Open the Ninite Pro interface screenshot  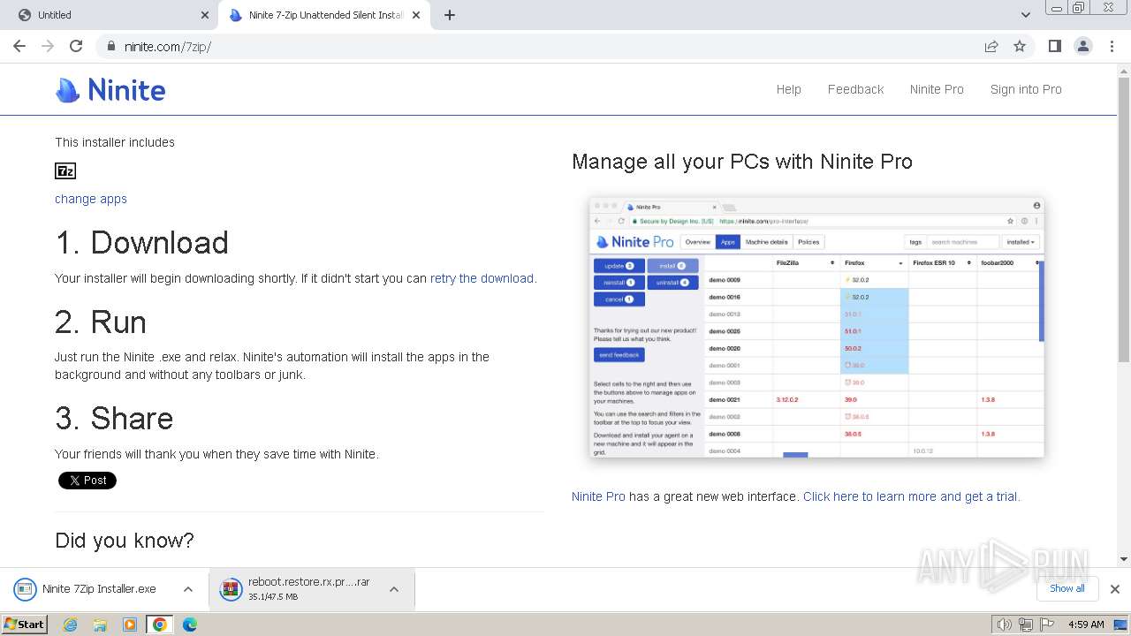pyautogui.click(x=817, y=327)
